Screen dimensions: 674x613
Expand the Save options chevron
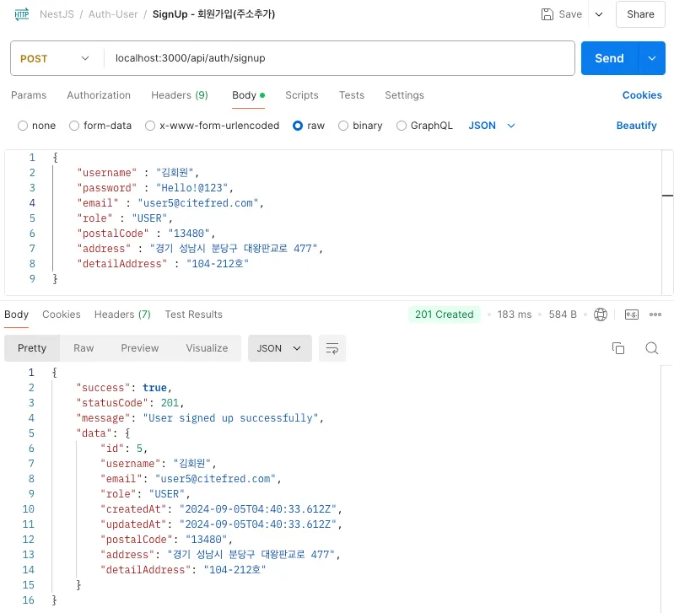[x=599, y=14]
